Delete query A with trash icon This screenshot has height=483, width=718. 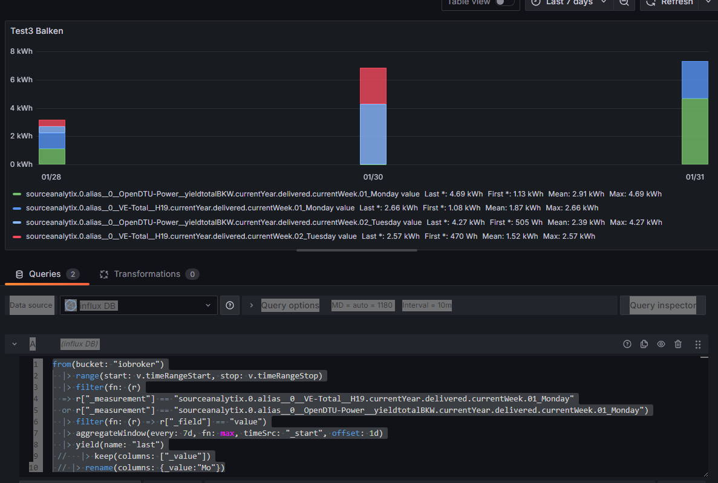tap(678, 345)
